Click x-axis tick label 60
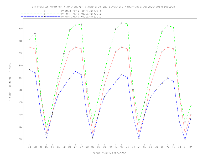 (x=145, y=147)
